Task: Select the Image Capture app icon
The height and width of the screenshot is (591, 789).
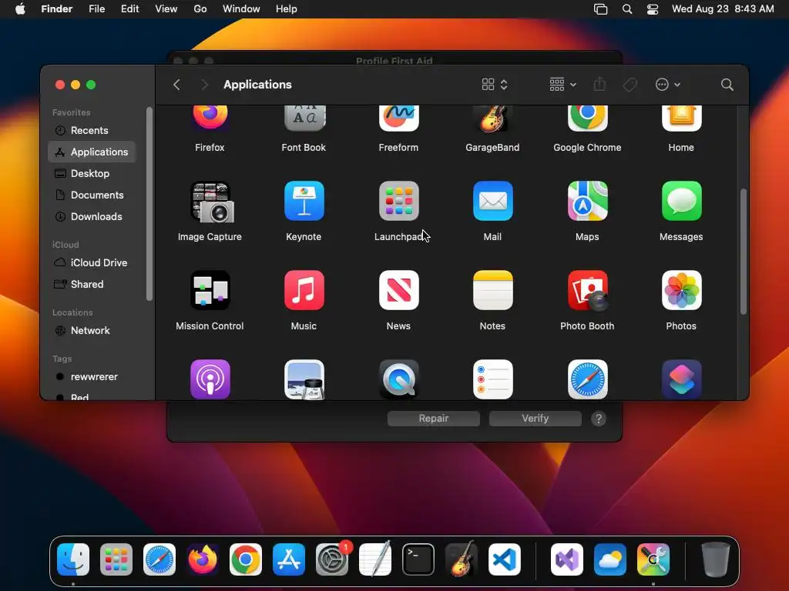Action: [211, 202]
